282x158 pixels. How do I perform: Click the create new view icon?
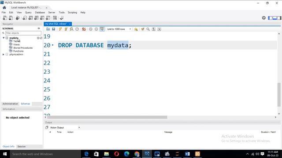click(36, 18)
